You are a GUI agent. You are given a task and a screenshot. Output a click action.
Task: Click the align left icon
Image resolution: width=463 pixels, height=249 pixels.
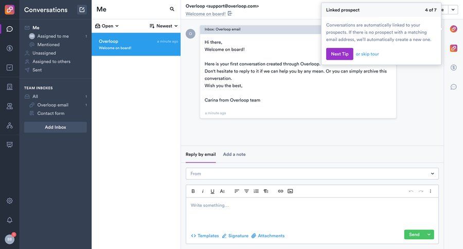(x=237, y=191)
